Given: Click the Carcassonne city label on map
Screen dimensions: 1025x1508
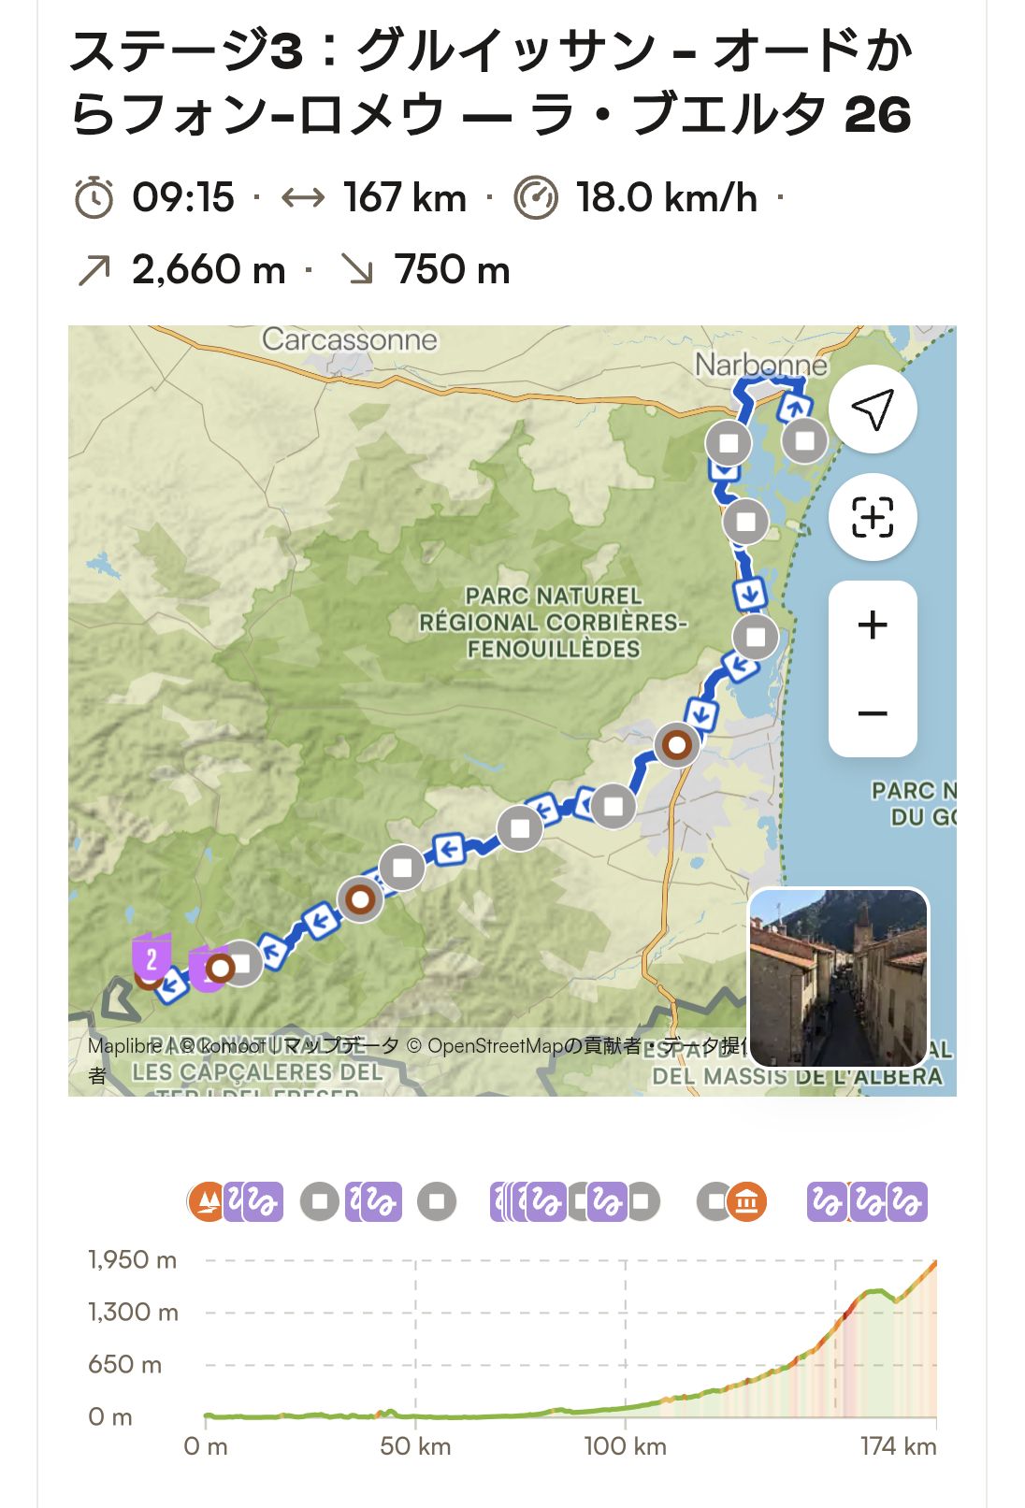Looking at the screenshot, I should point(349,339).
